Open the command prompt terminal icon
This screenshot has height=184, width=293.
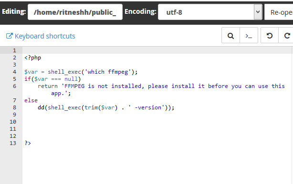click(249, 35)
